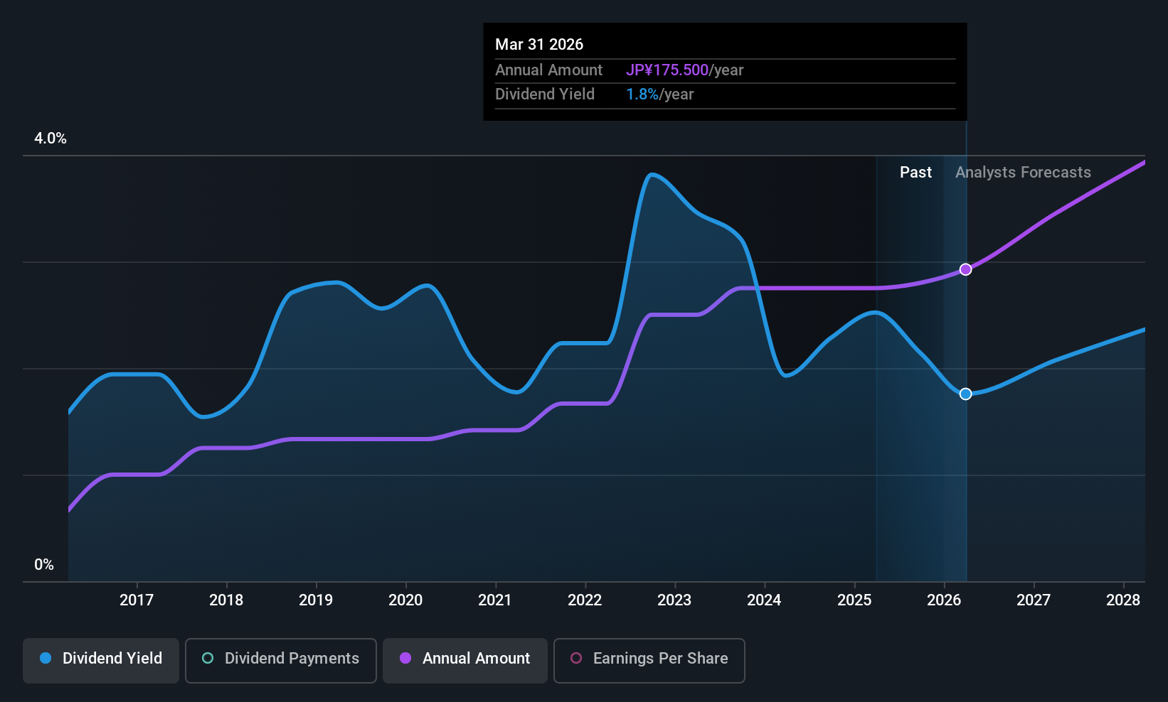Click the 0% y-axis label

coord(44,565)
